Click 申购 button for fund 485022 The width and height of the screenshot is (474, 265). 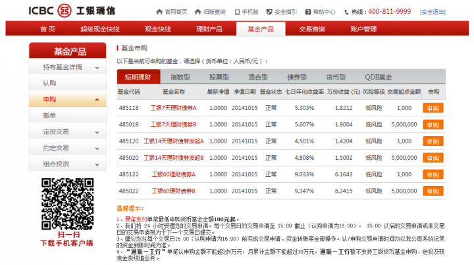[433, 191]
